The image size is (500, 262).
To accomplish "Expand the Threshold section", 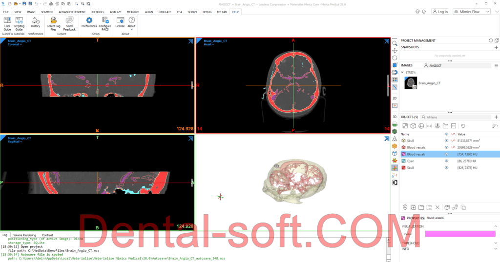I will coord(496,243).
